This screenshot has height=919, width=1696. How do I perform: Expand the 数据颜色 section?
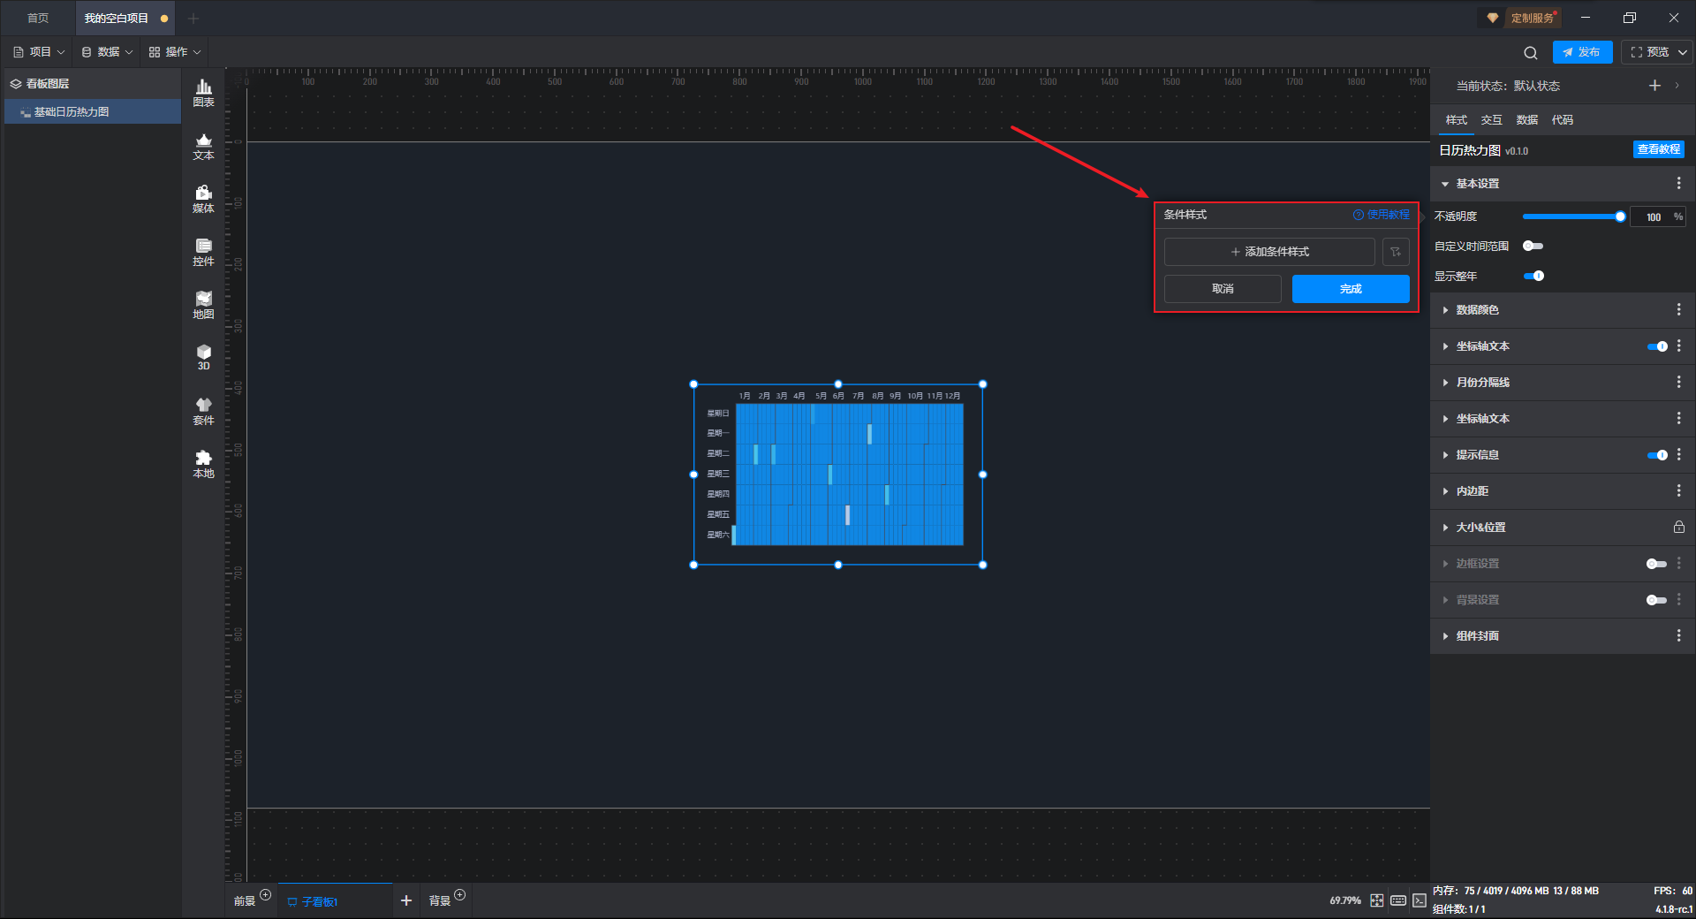(1445, 310)
